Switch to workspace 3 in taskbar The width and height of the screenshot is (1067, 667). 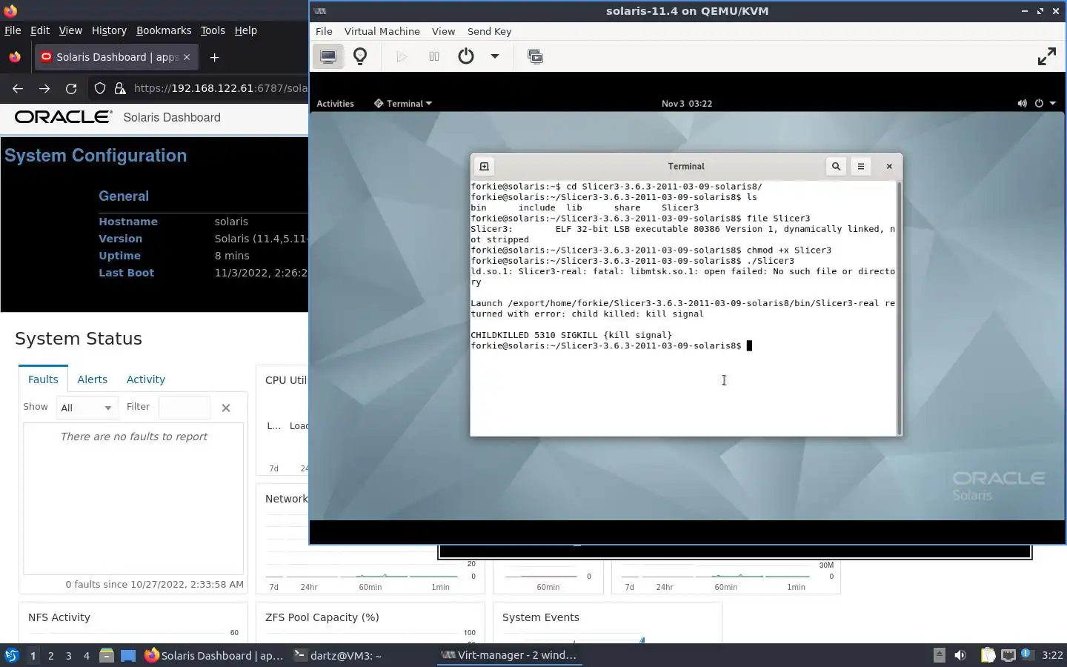69,655
